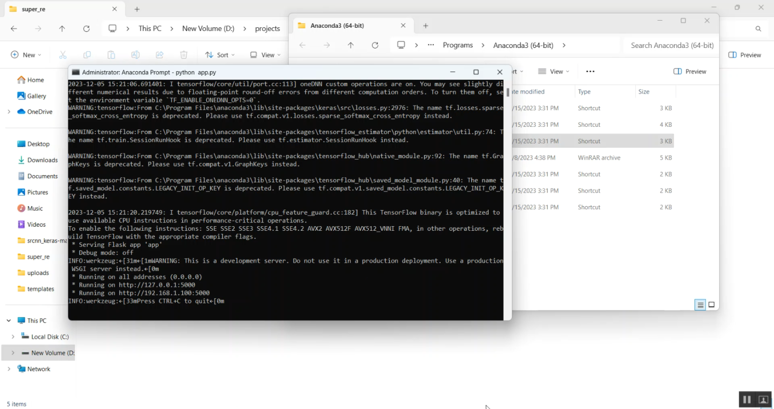Click "Running on http://192.168.1.100:5000" terminal line

click(144, 293)
